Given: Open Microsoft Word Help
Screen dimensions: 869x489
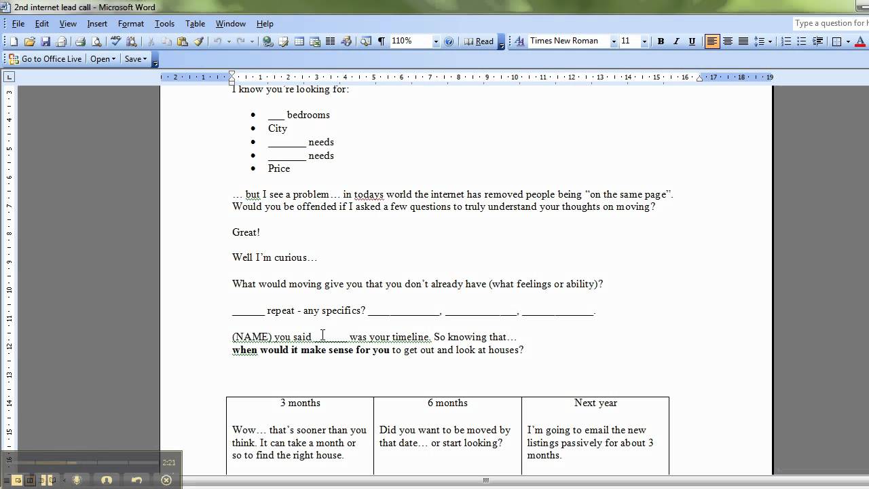Looking at the screenshot, I should [449, 41].
